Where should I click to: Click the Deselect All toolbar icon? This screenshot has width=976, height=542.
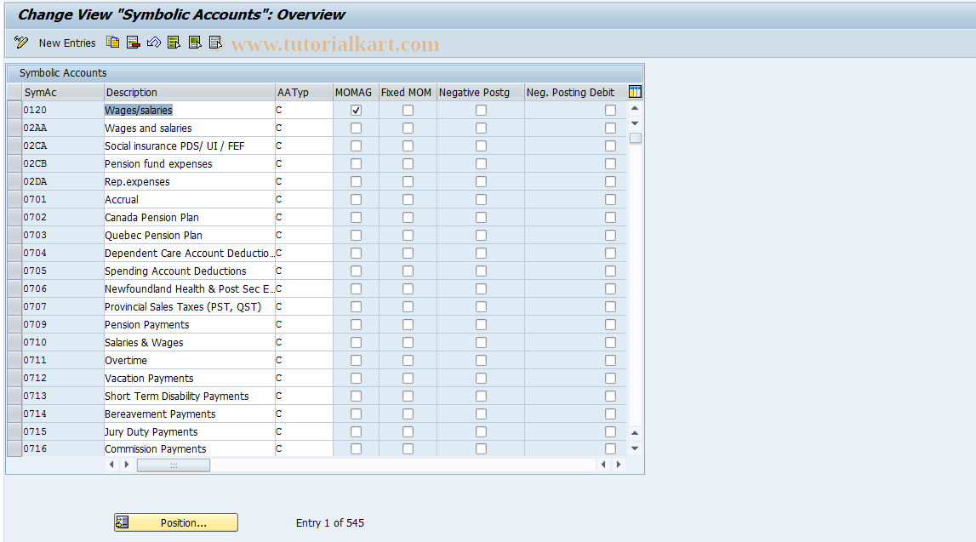coord(215,43)
